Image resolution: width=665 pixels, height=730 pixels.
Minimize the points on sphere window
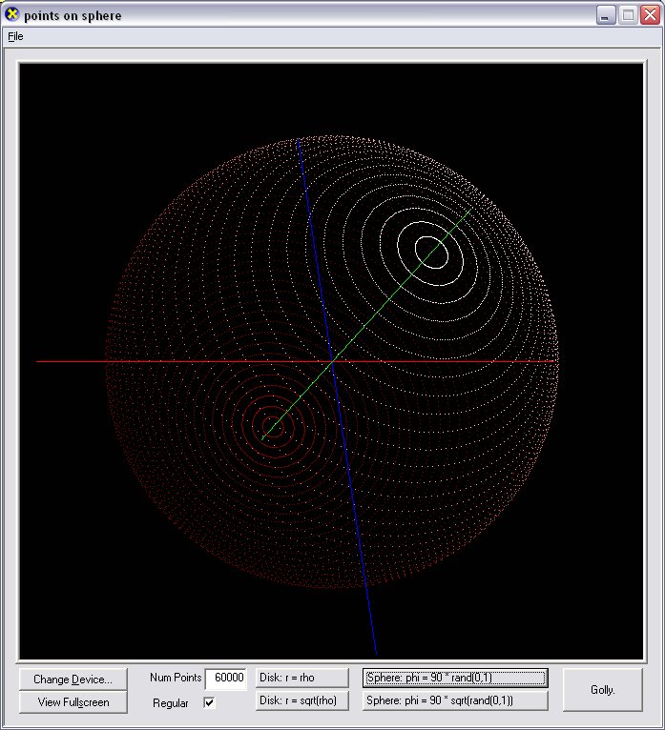point(606,15)
